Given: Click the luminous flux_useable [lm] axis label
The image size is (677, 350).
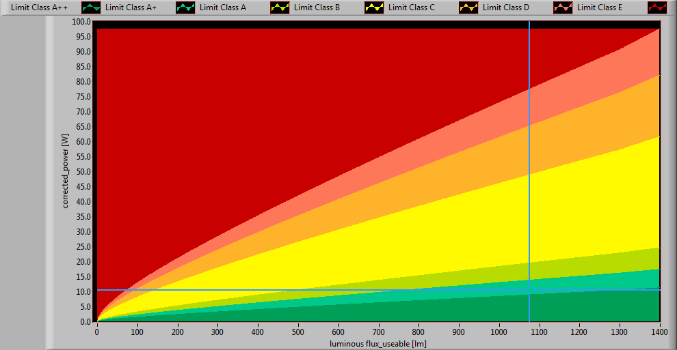Looking at the screenshot, I should click(x=378, y=343).
